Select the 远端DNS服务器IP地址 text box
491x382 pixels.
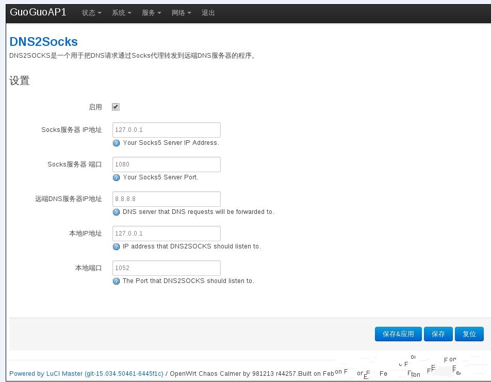pyautogui.click(x=166, y=199)
